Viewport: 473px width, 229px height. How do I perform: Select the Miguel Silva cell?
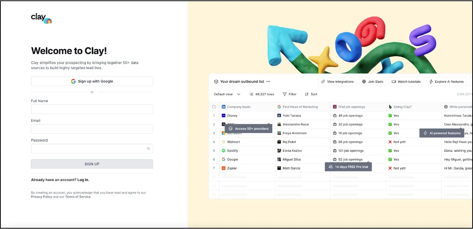(302, 159)
